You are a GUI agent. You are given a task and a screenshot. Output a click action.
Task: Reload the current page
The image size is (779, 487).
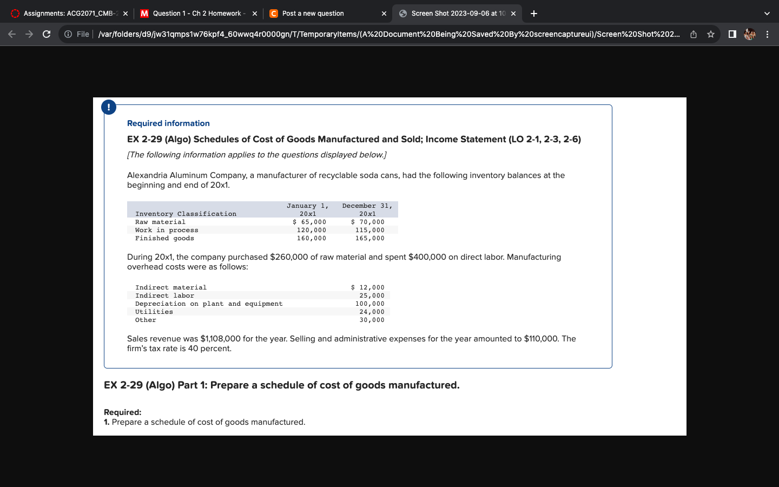pos(46,34)
